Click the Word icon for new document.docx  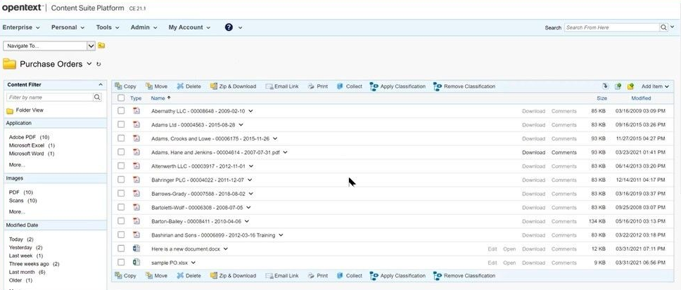pos(136,249)
